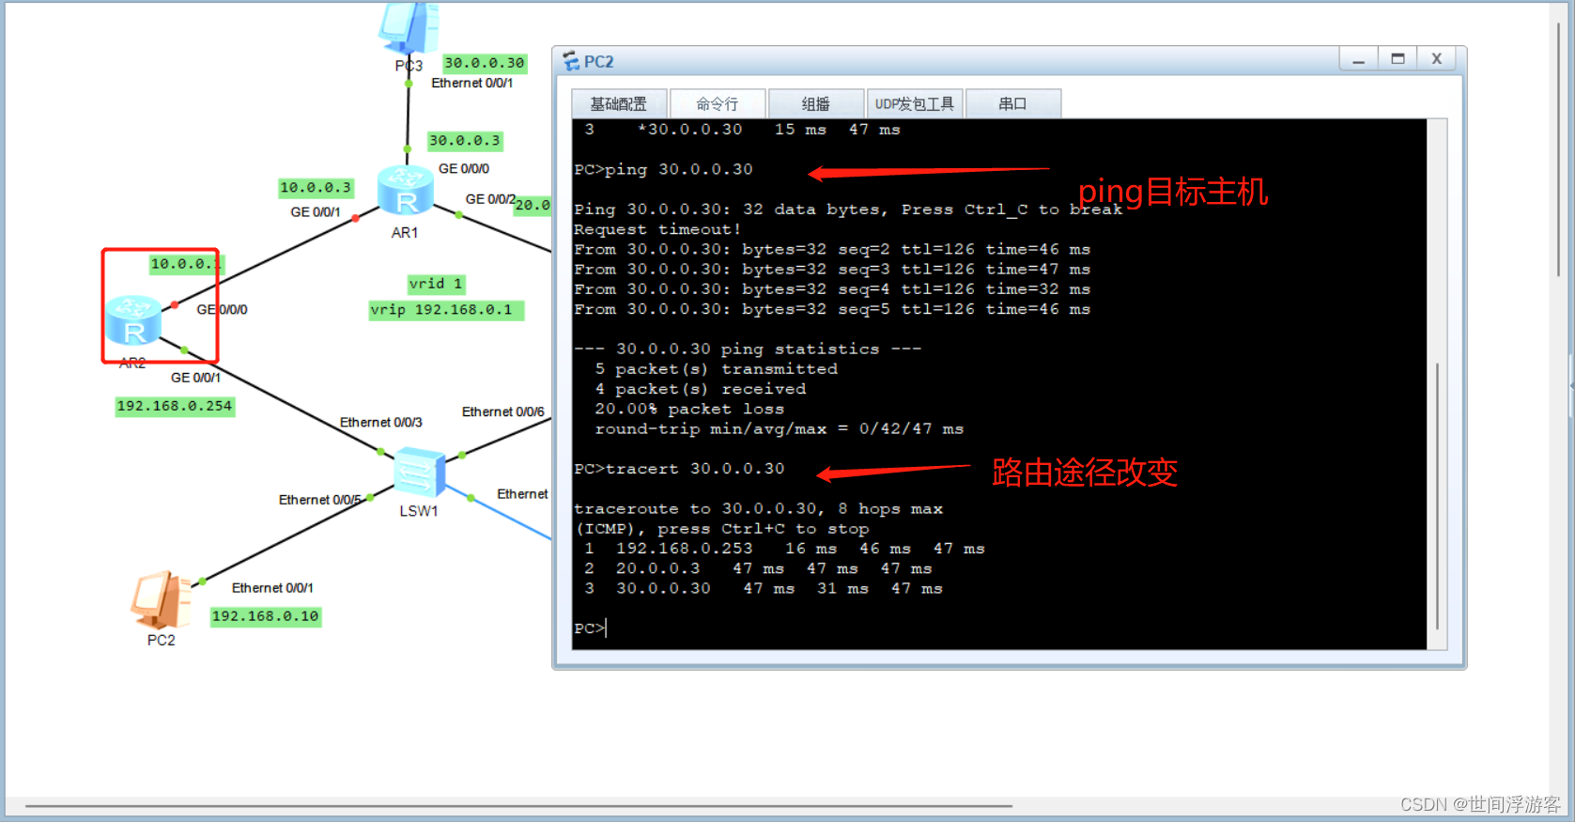
Task: Click the 10.0.0.3 address label
Action: pos(316,188)
